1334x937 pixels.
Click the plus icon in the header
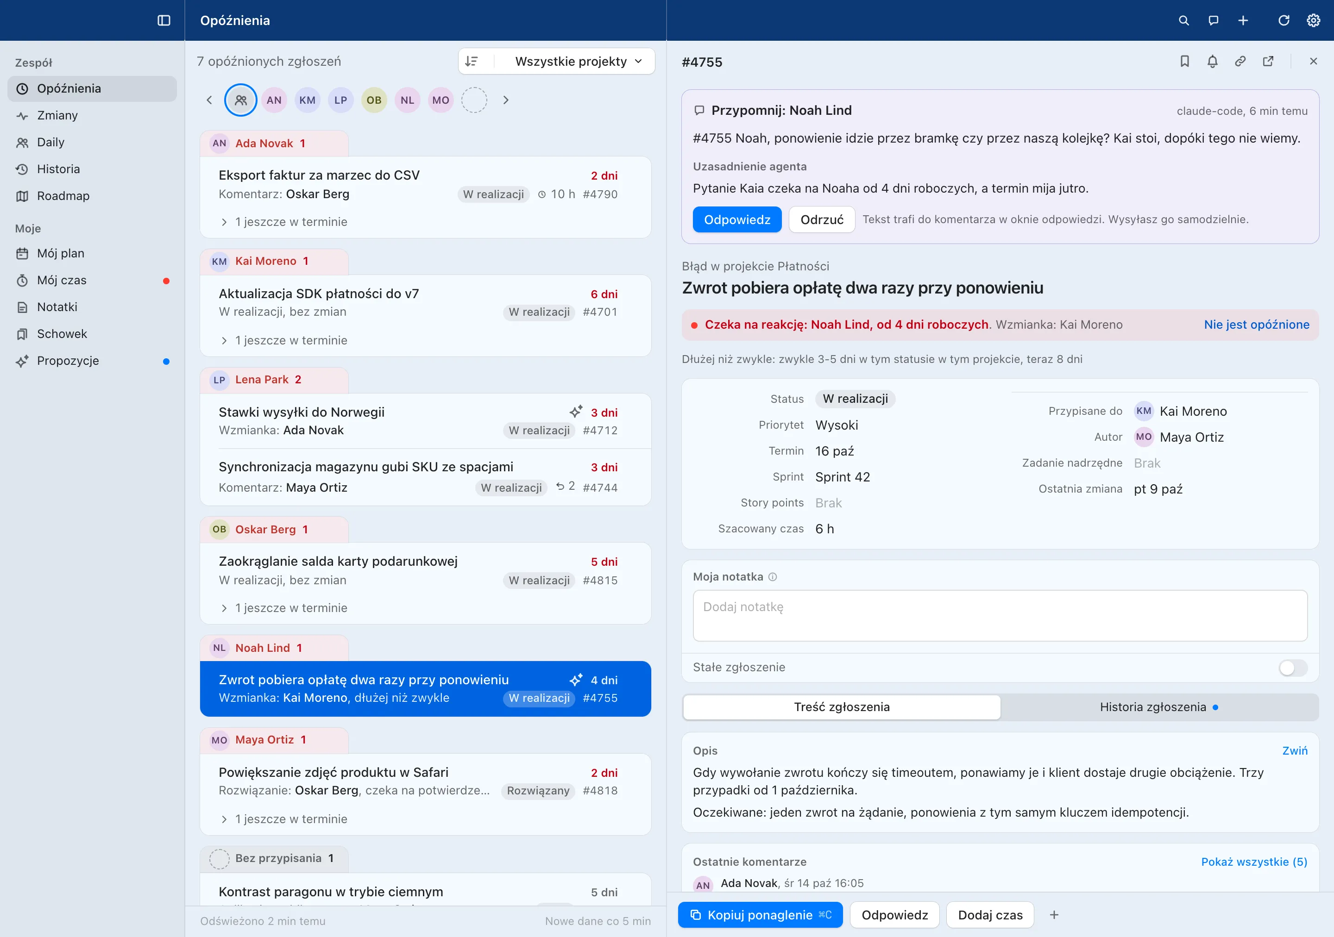click(x=1243, y=20)
